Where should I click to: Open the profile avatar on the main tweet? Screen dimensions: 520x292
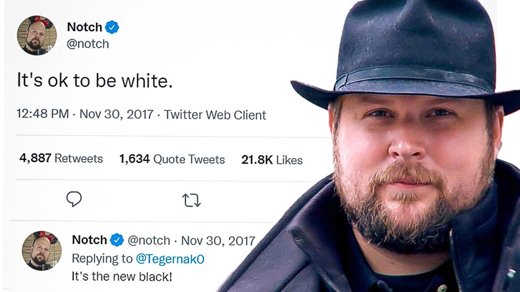[x=37, y=35]
